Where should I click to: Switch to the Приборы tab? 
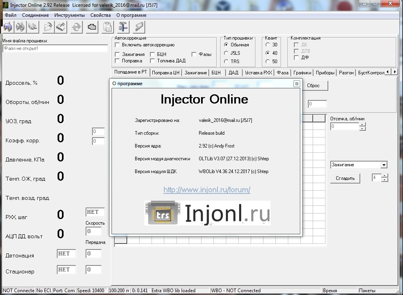coord(325,73)
